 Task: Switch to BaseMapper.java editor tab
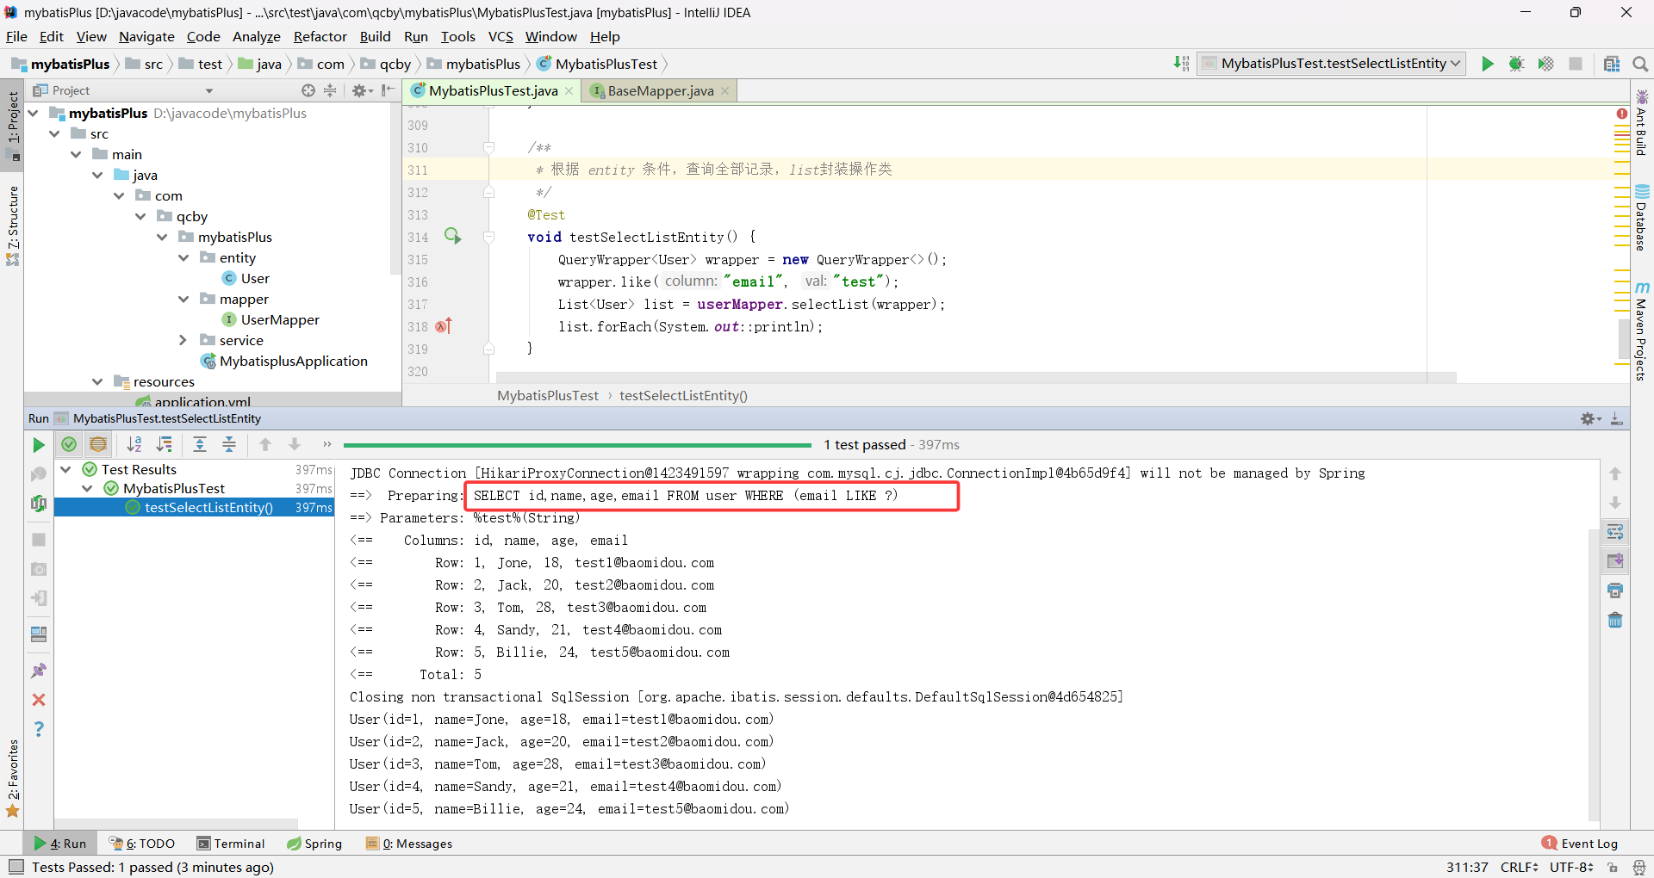[660, 90]
